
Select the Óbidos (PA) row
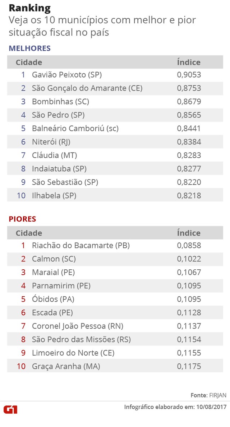(115, 299)
